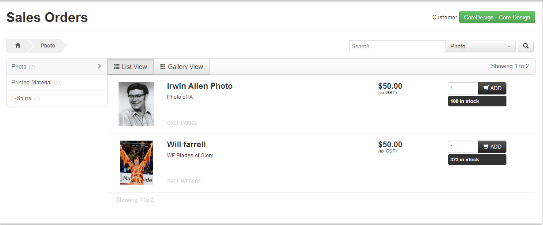The width and height of the screenshot is (543, 225).
Task: Open the Irwin Allen photo thumbnail
Action: coord(136,104)
